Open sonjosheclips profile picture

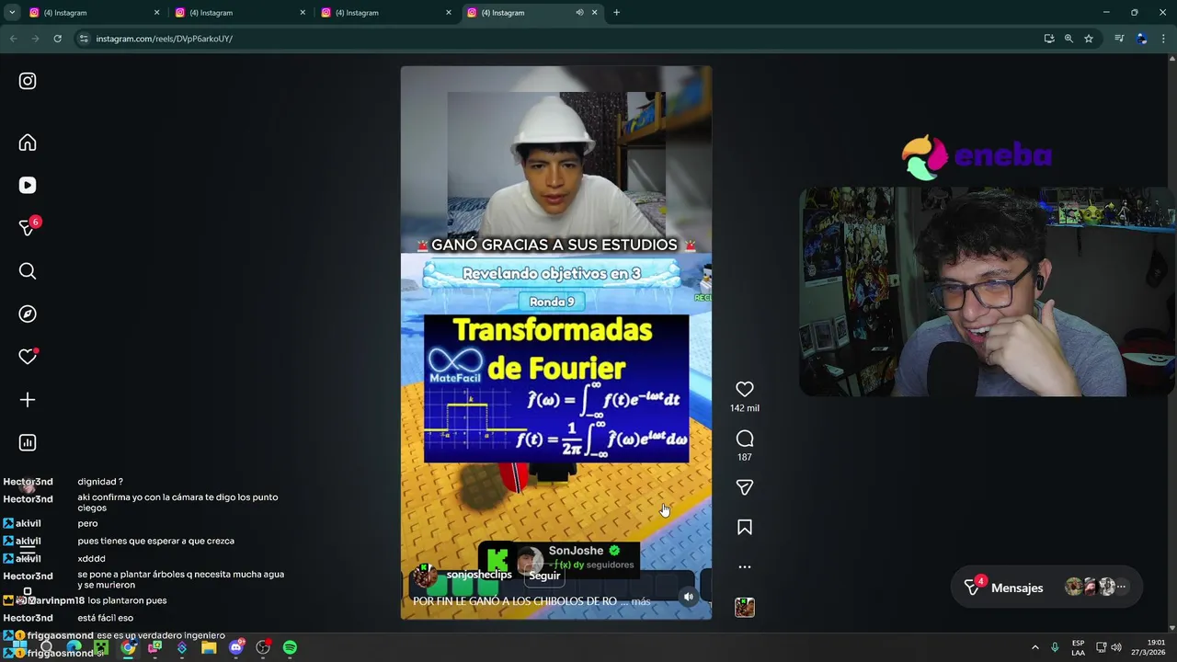[x=426, y=576]
